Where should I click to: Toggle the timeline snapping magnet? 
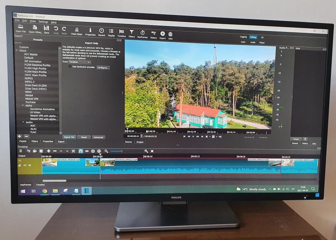[81, 151]
